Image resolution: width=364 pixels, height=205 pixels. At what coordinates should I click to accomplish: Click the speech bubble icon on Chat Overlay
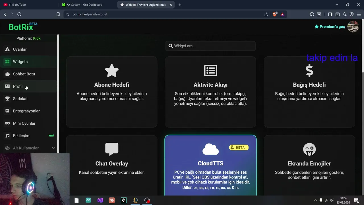click(112, 149)
